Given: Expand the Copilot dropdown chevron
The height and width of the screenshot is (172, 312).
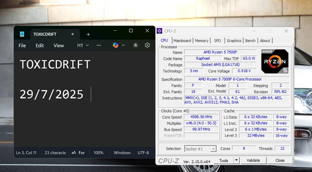Looking at the screenshot, I should tap(123, 45).
